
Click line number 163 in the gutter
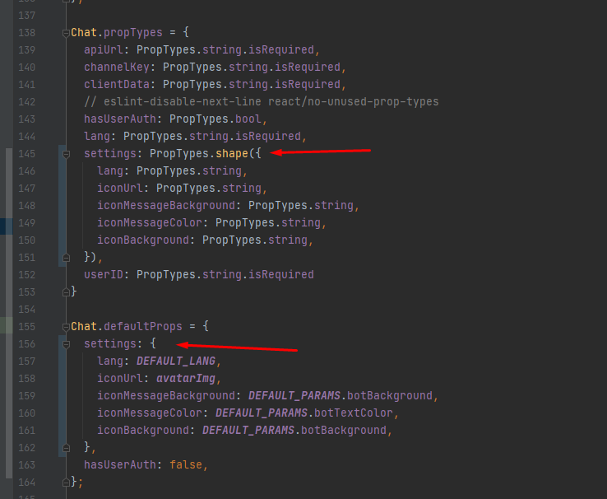pos(26,465)
